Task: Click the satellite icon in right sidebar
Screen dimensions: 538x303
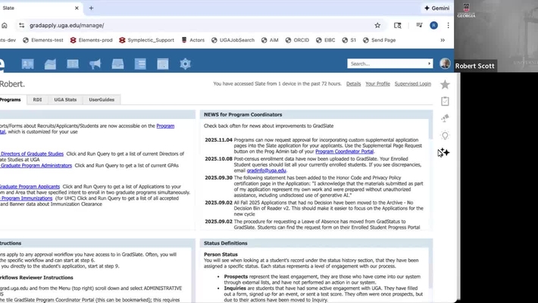Action: [445, 119]
